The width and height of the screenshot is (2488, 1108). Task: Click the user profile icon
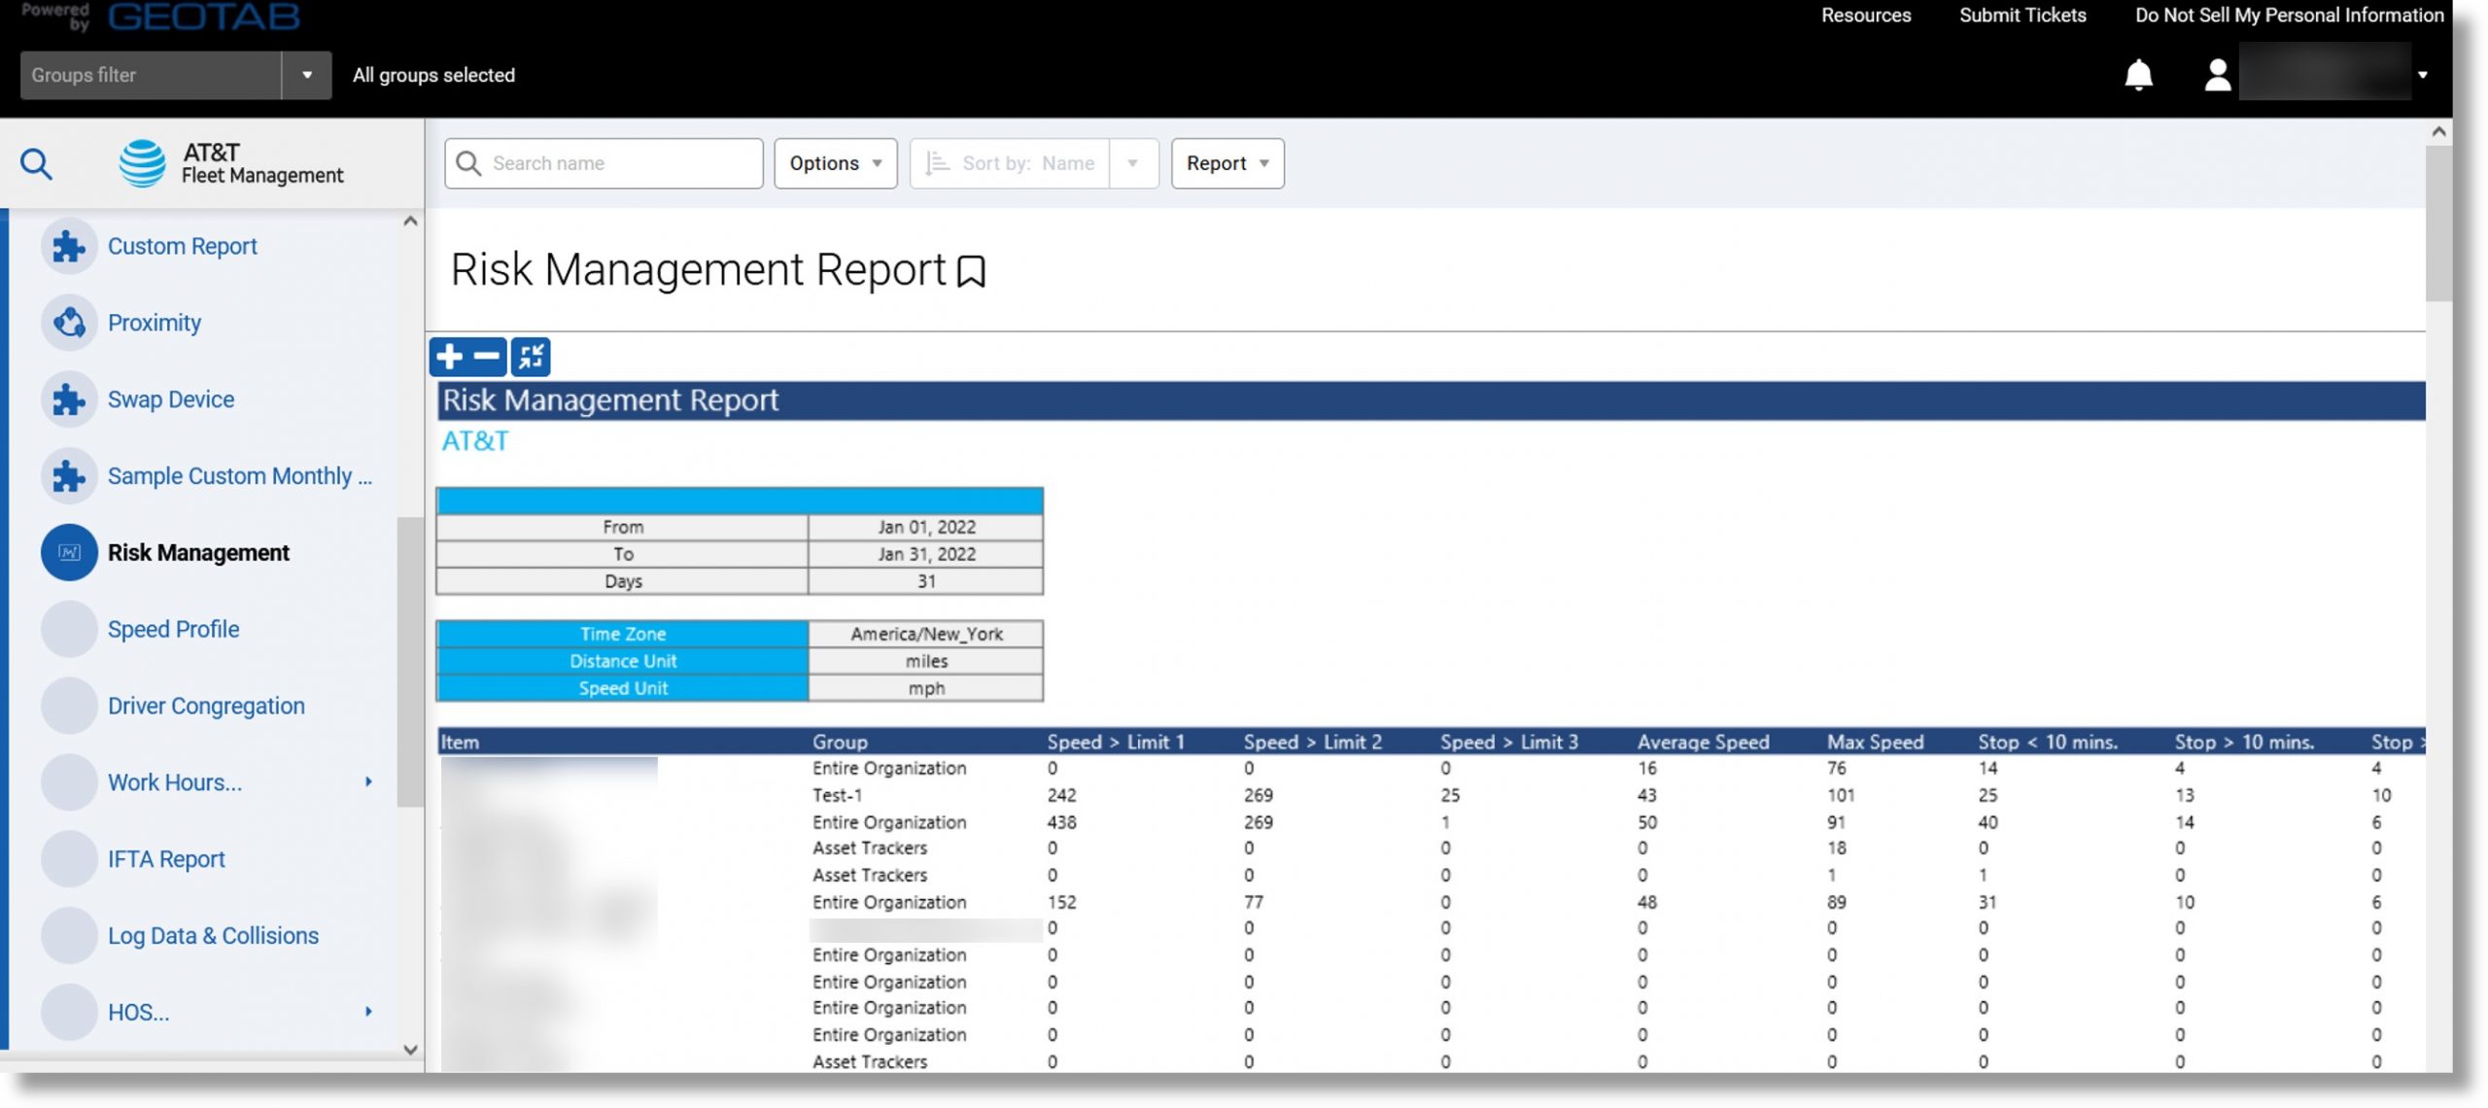[x=2217, y=75]
